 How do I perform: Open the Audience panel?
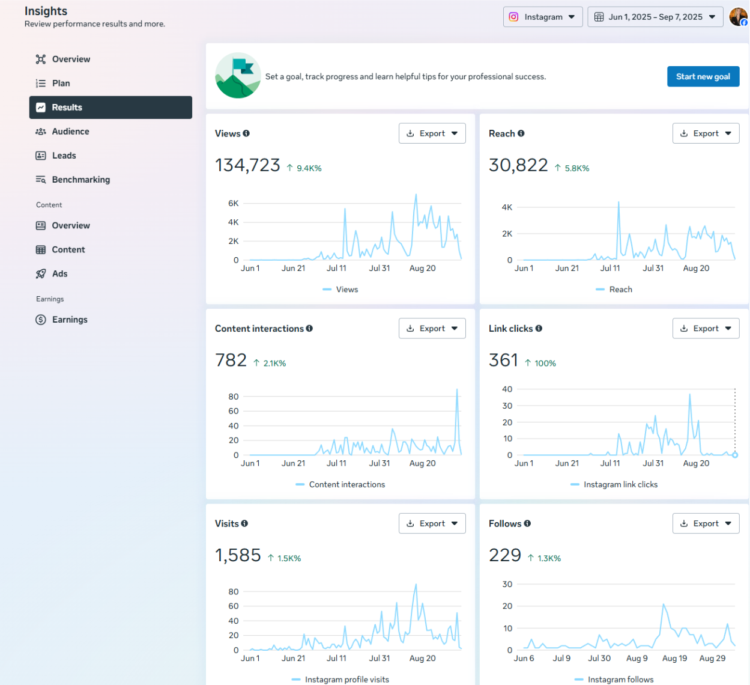click(69, 131)
